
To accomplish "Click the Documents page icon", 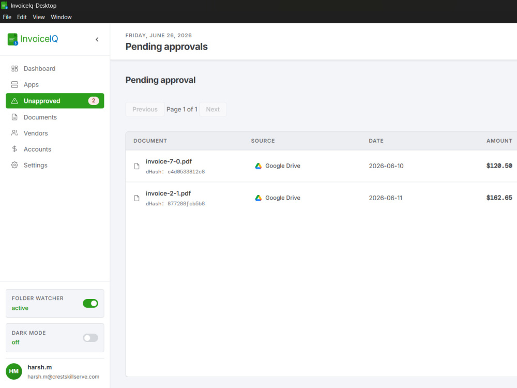I will pos(14,117).
